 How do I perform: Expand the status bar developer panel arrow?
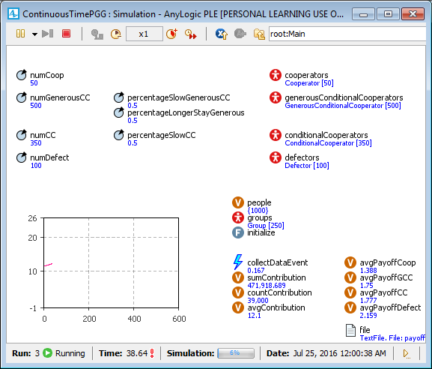click(407, 353)
